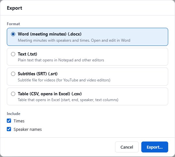The height and width of the screenshot is (157, 175).
Task: Toggle the Speaker names checkbox
Action: 9,129
